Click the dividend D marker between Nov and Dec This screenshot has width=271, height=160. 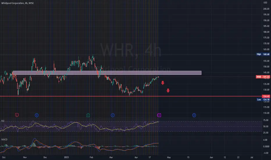point(37,115)
